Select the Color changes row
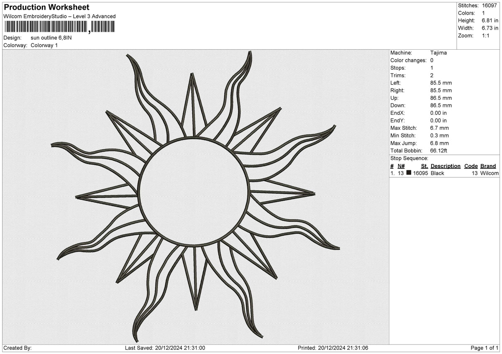Image resolution: width=502 pixels, height=354 pixels. [x=412, y=60]
